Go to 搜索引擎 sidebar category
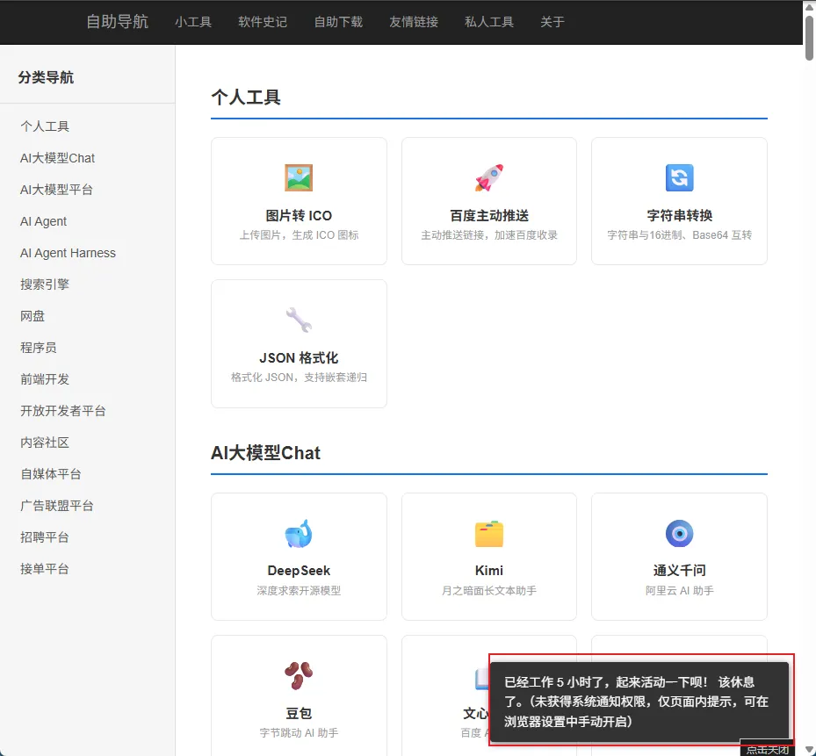 coord(45,284)
